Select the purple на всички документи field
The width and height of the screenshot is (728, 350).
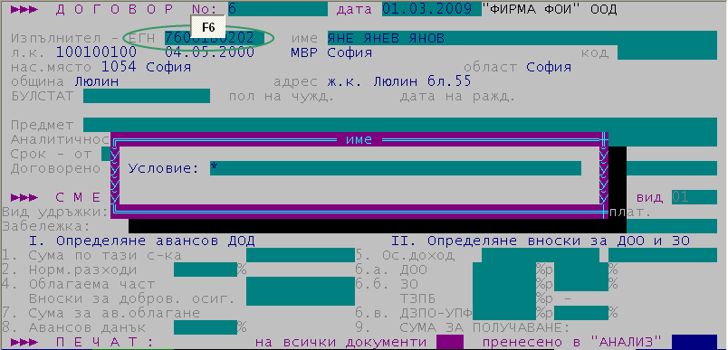tap(450, 342)
